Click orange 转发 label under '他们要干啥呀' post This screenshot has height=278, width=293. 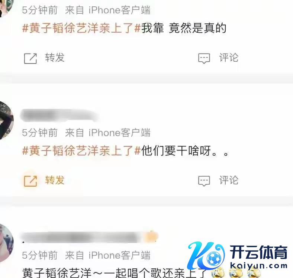pos(55,180)
